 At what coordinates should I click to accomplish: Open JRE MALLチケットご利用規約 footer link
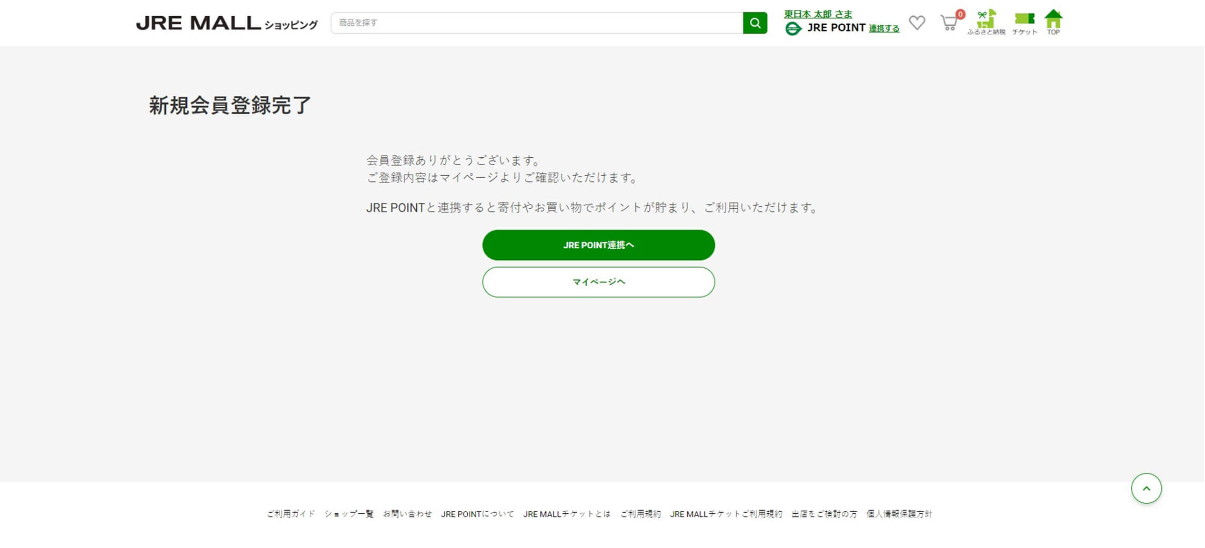(726, 514)
